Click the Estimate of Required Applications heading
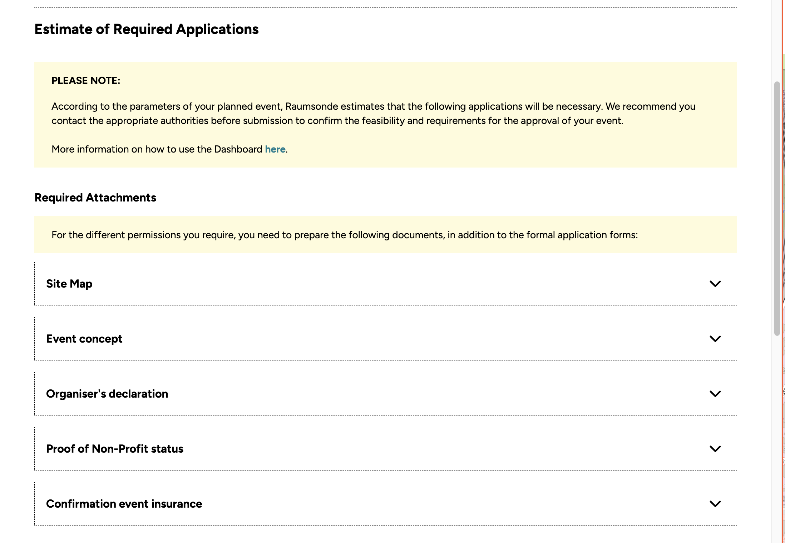The height and width of the screenshot is (543, 785). [147, 29]
